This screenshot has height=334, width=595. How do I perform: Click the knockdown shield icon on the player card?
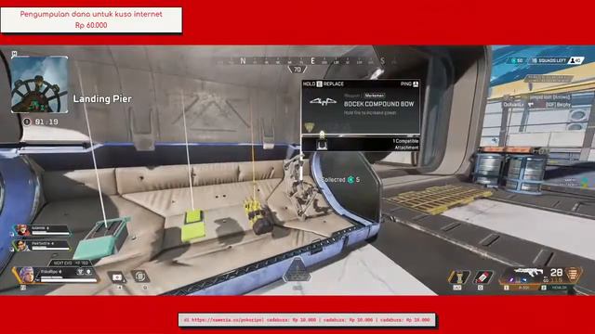click(89, 272)
